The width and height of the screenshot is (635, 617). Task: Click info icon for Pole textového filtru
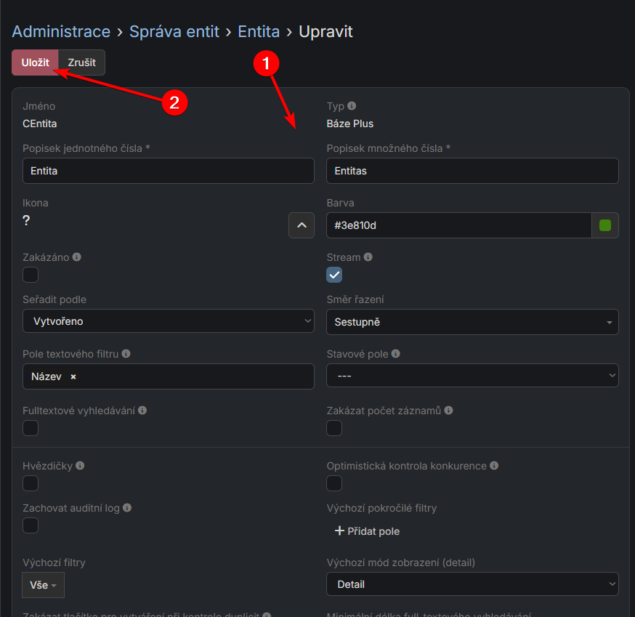point(126,354)
